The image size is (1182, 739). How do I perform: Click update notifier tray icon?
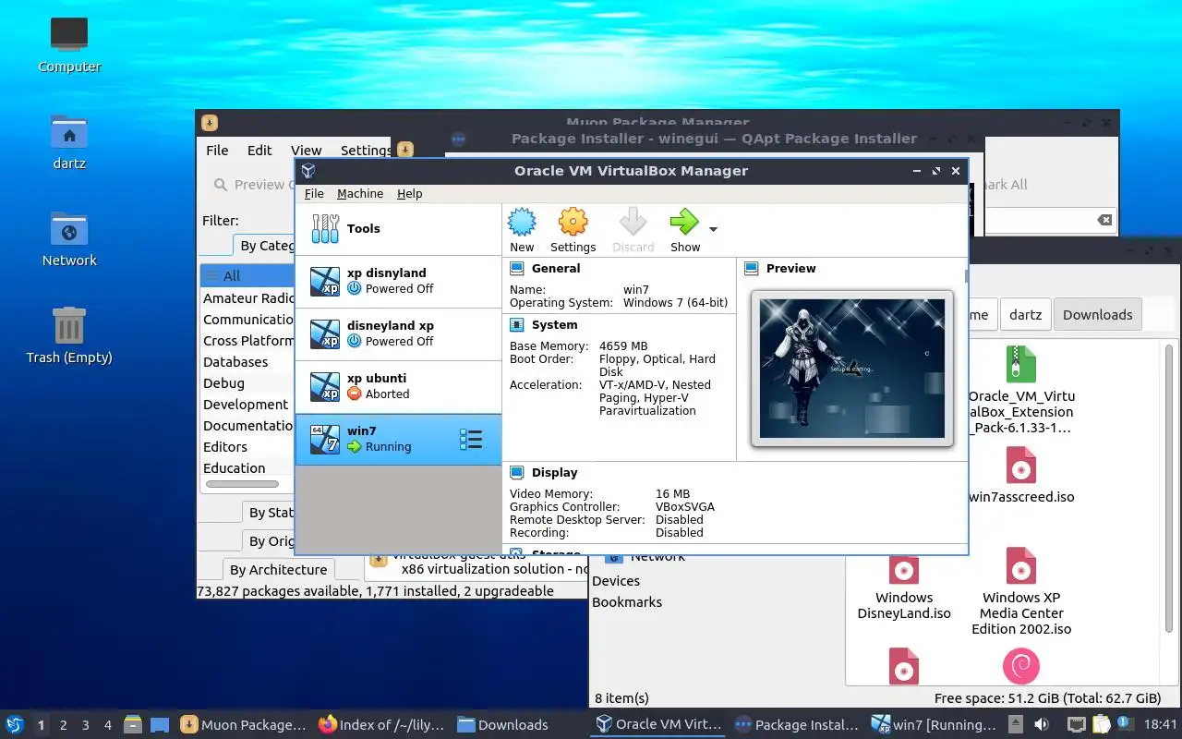1125,724
